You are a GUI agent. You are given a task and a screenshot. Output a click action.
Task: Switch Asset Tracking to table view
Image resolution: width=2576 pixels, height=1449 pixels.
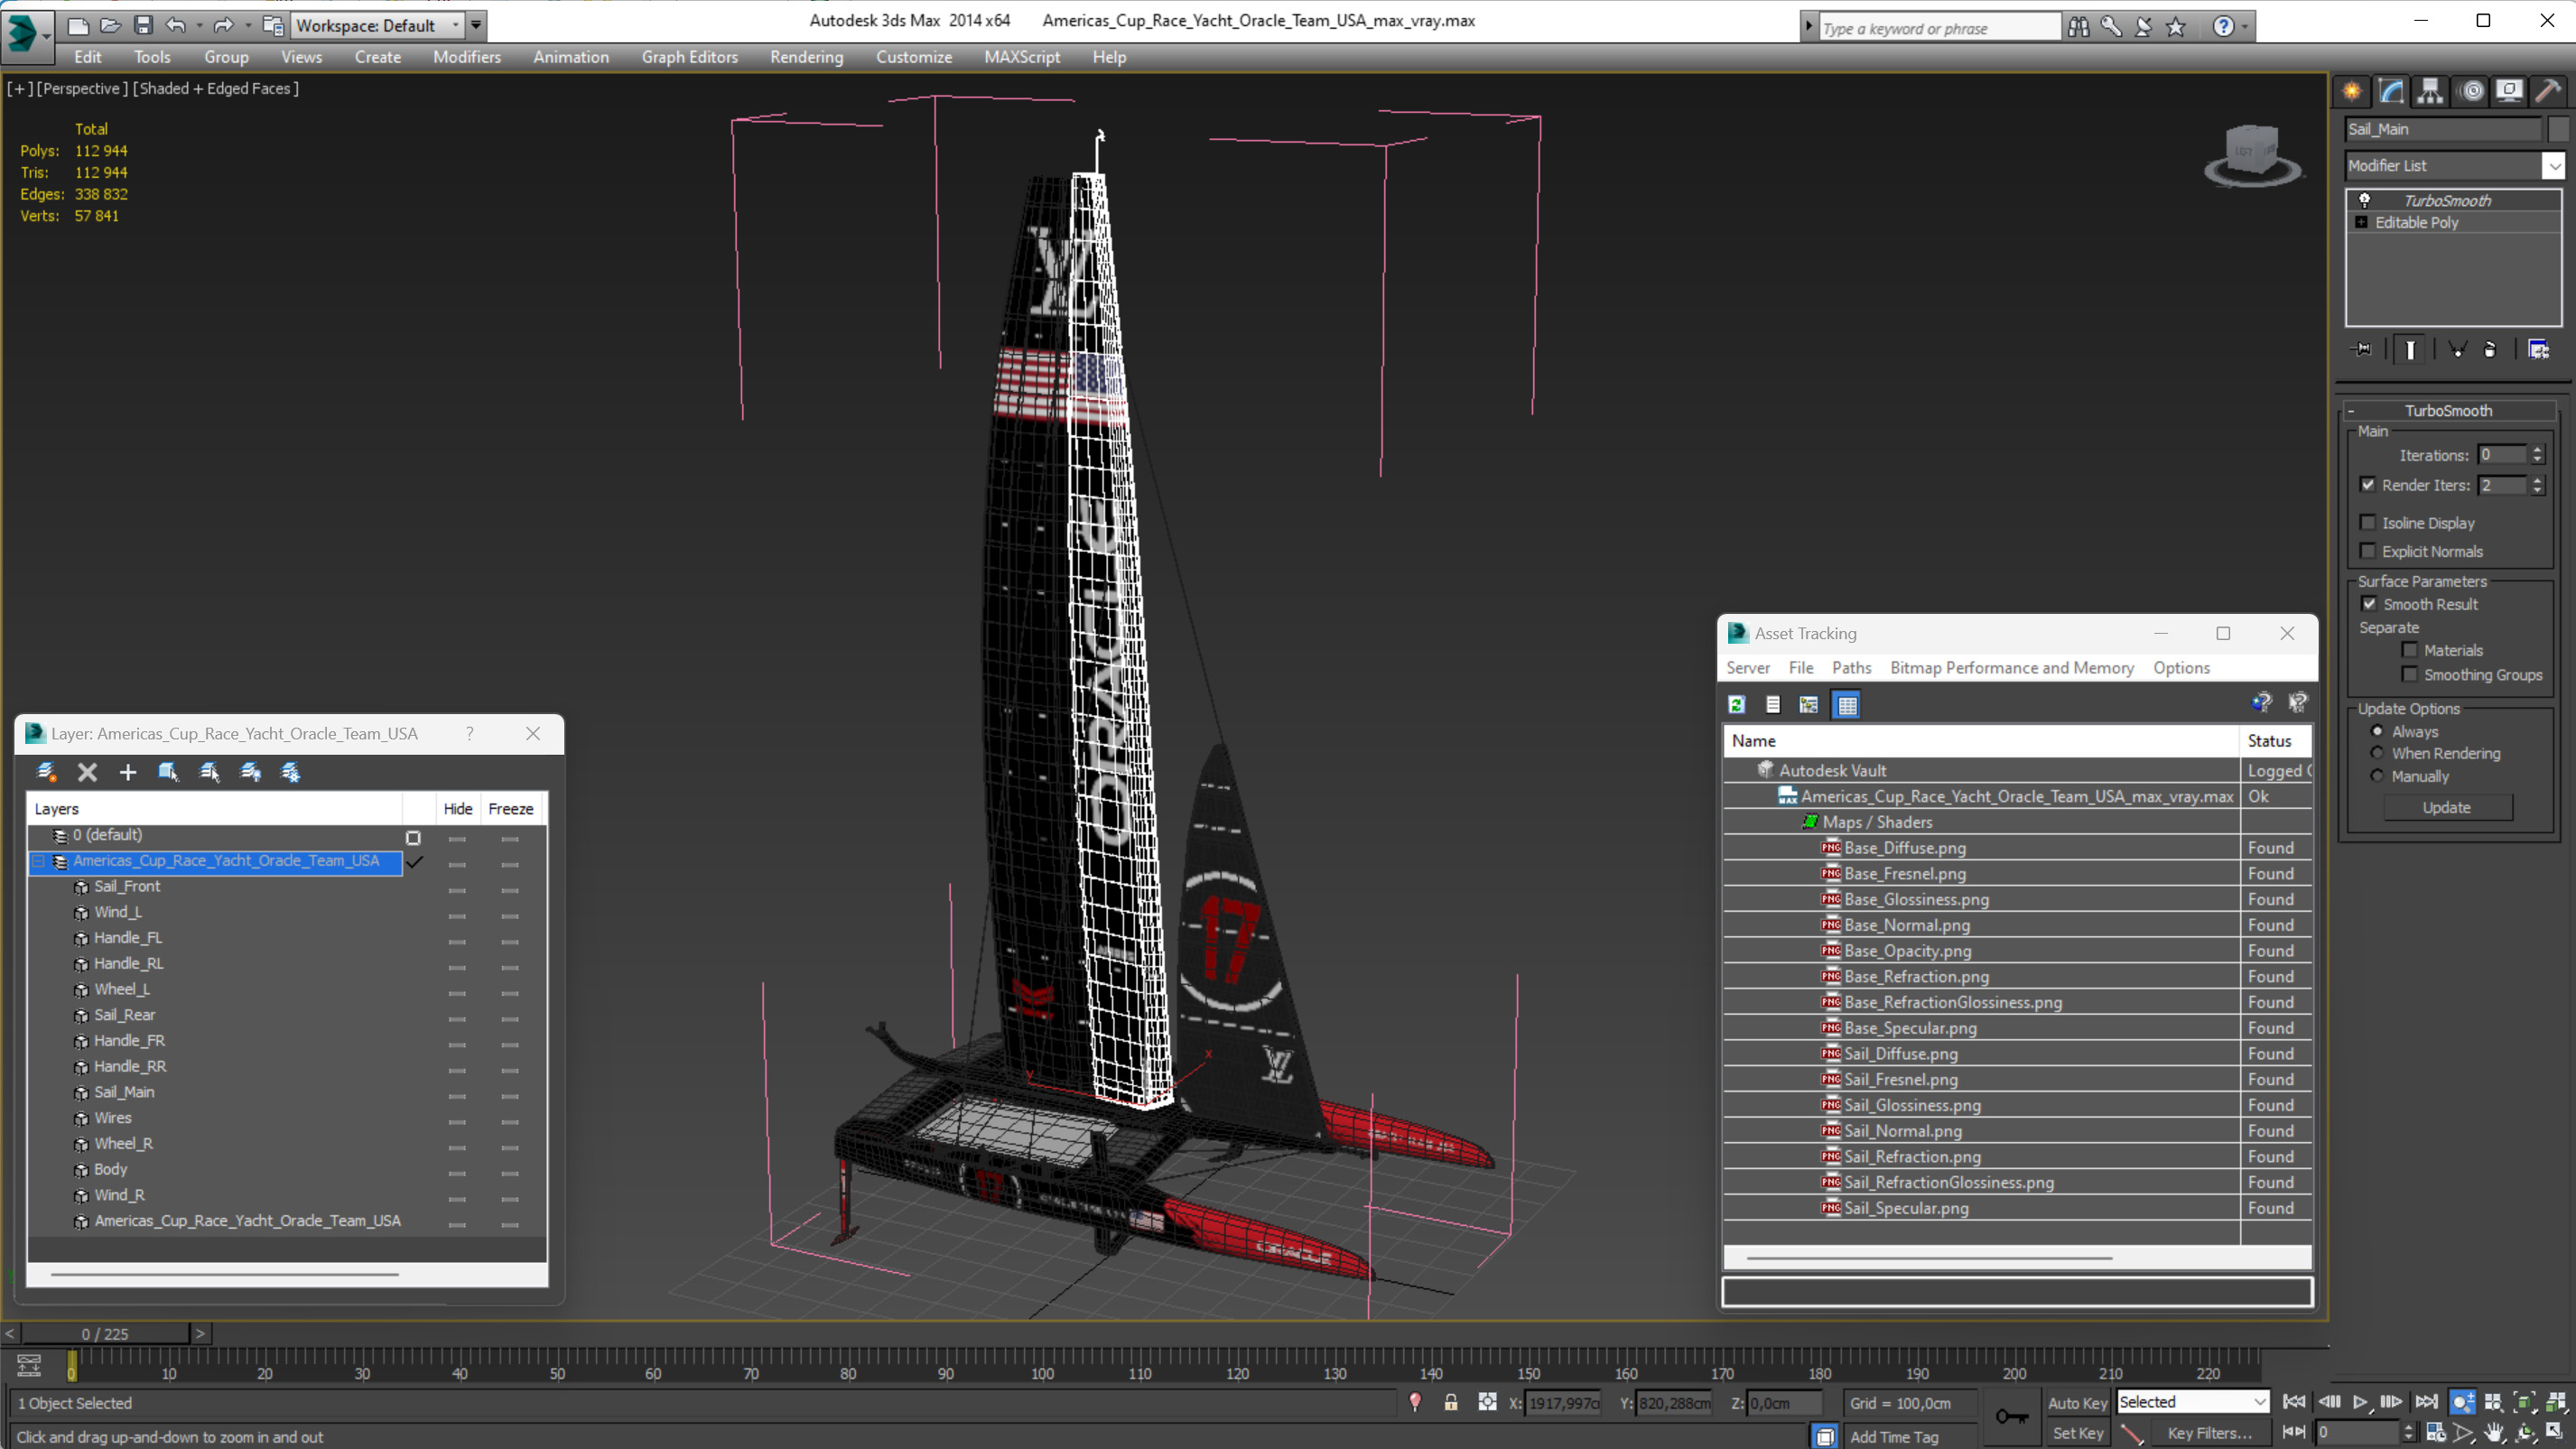1846,705
